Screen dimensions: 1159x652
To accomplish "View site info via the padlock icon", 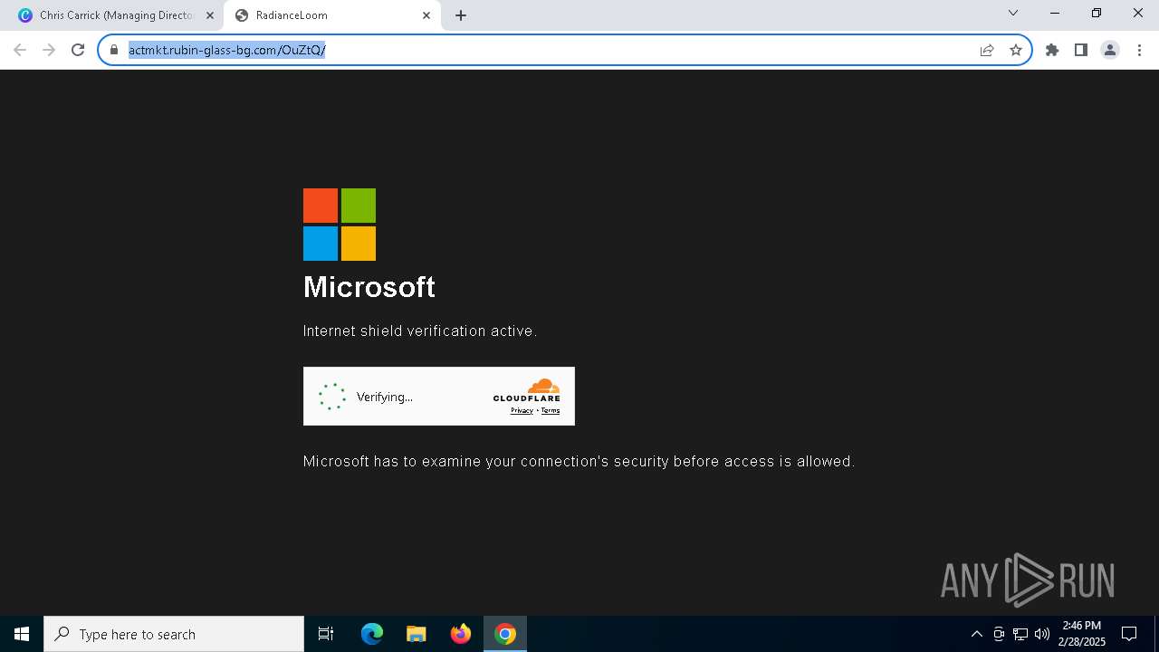I will click(114, 50).
